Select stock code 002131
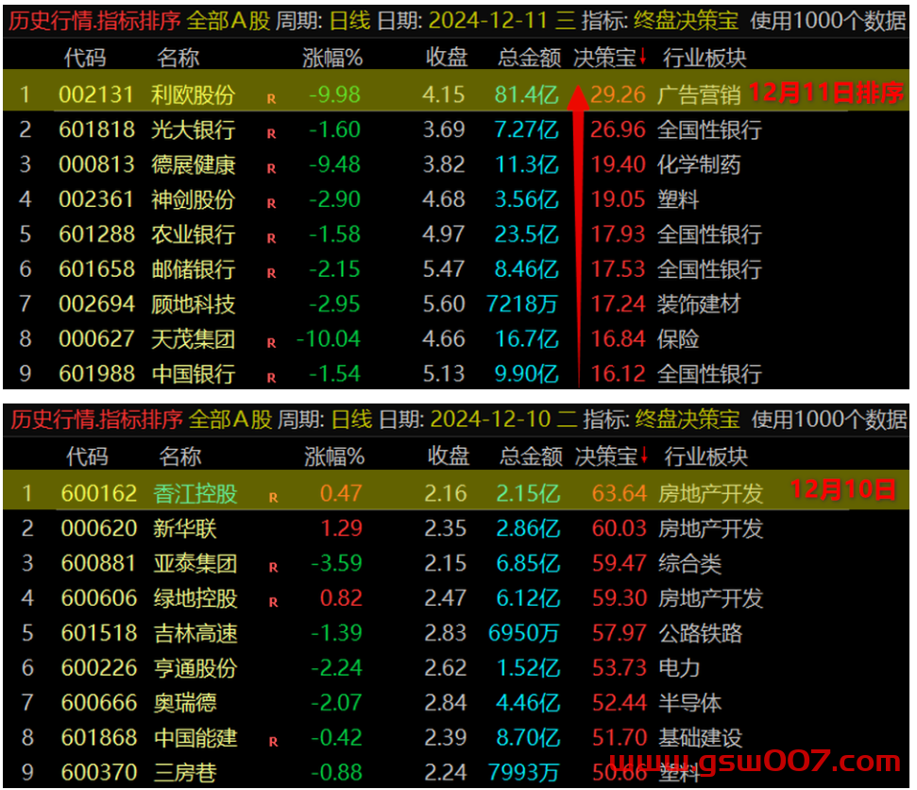Screen dimensions: 917x790 pos(96,94)
